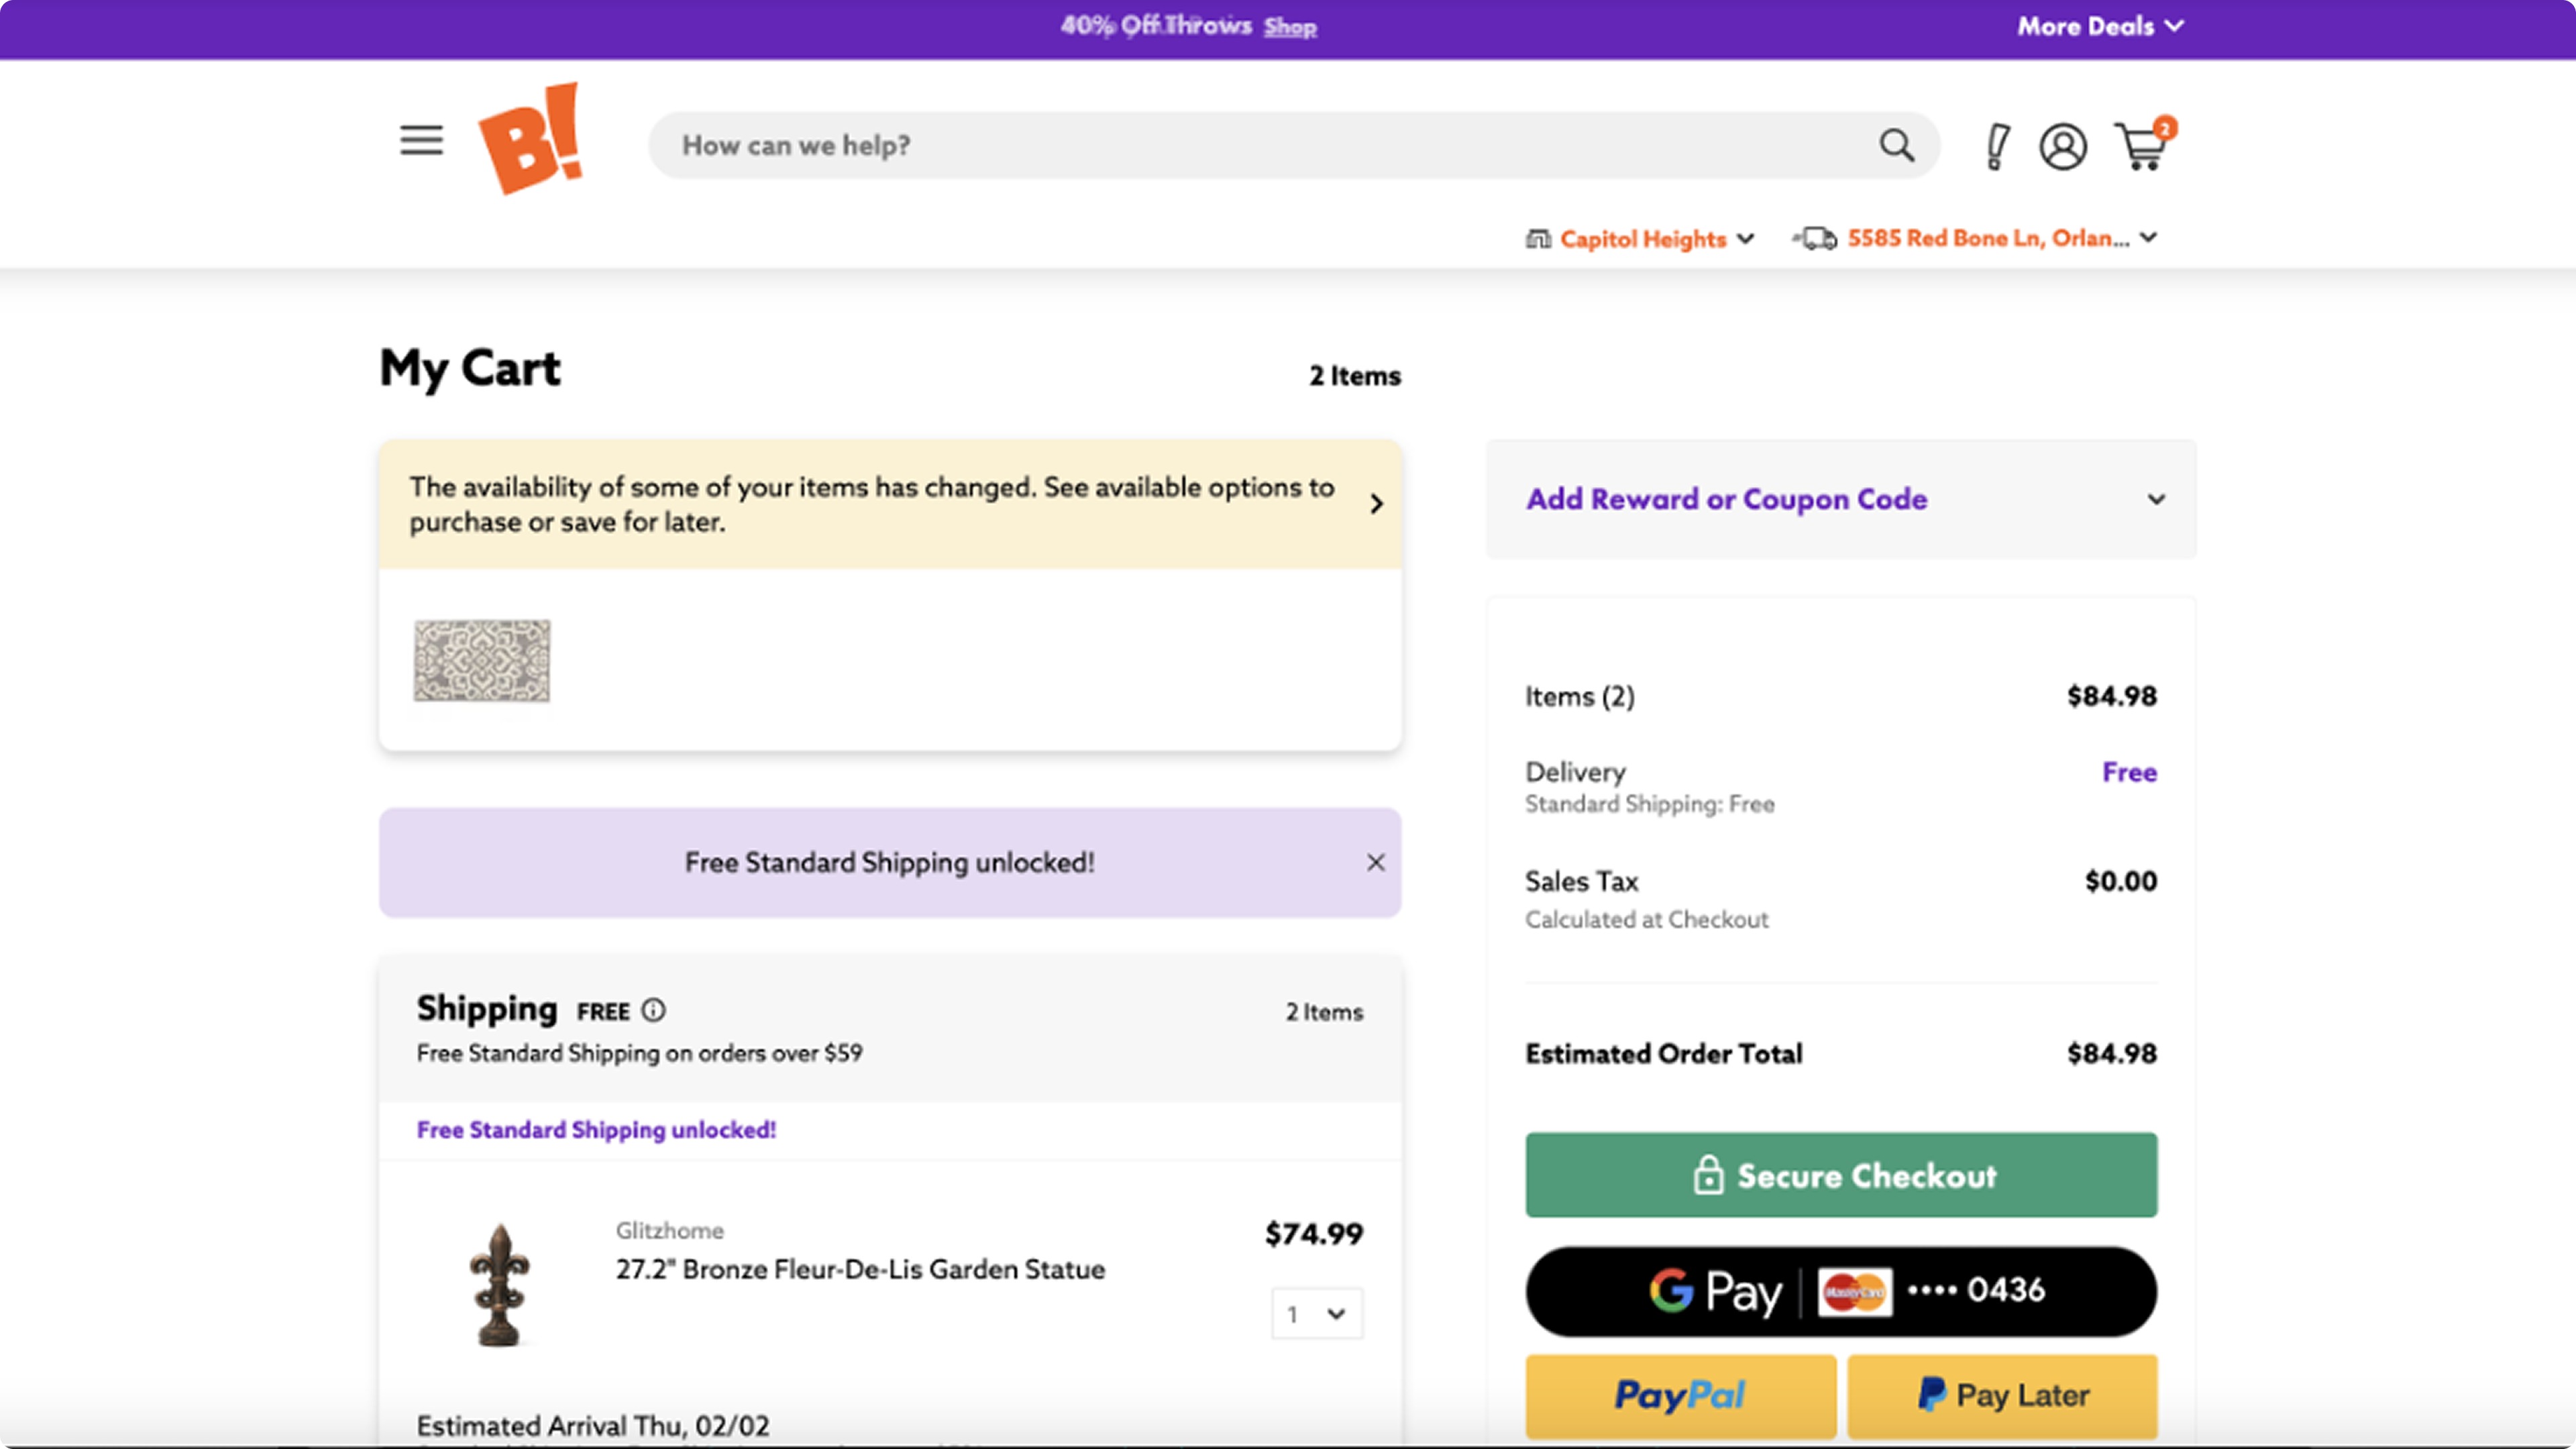Image resolution: width=2576 pixels, height=1449 pixels.
Task: Click the 'Free Standard Shipping unlocked!' purple text
Action: 596,1129
